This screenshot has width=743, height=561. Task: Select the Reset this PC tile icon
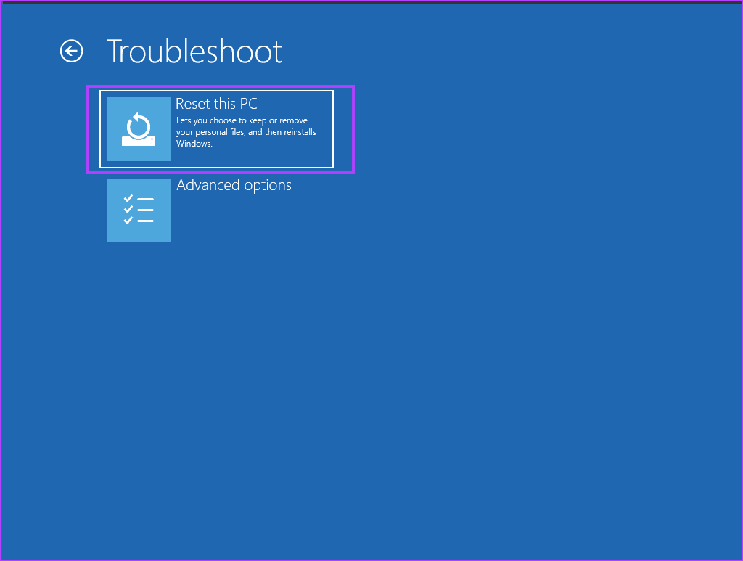pyautogui.click(x=138, y=128)
